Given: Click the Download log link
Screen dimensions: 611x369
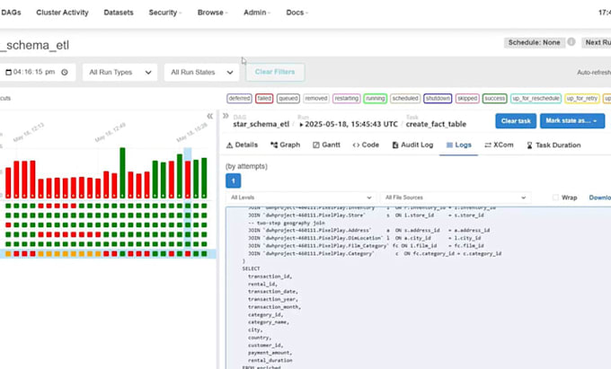Looking at the screenshot, I should coord(599,198).
